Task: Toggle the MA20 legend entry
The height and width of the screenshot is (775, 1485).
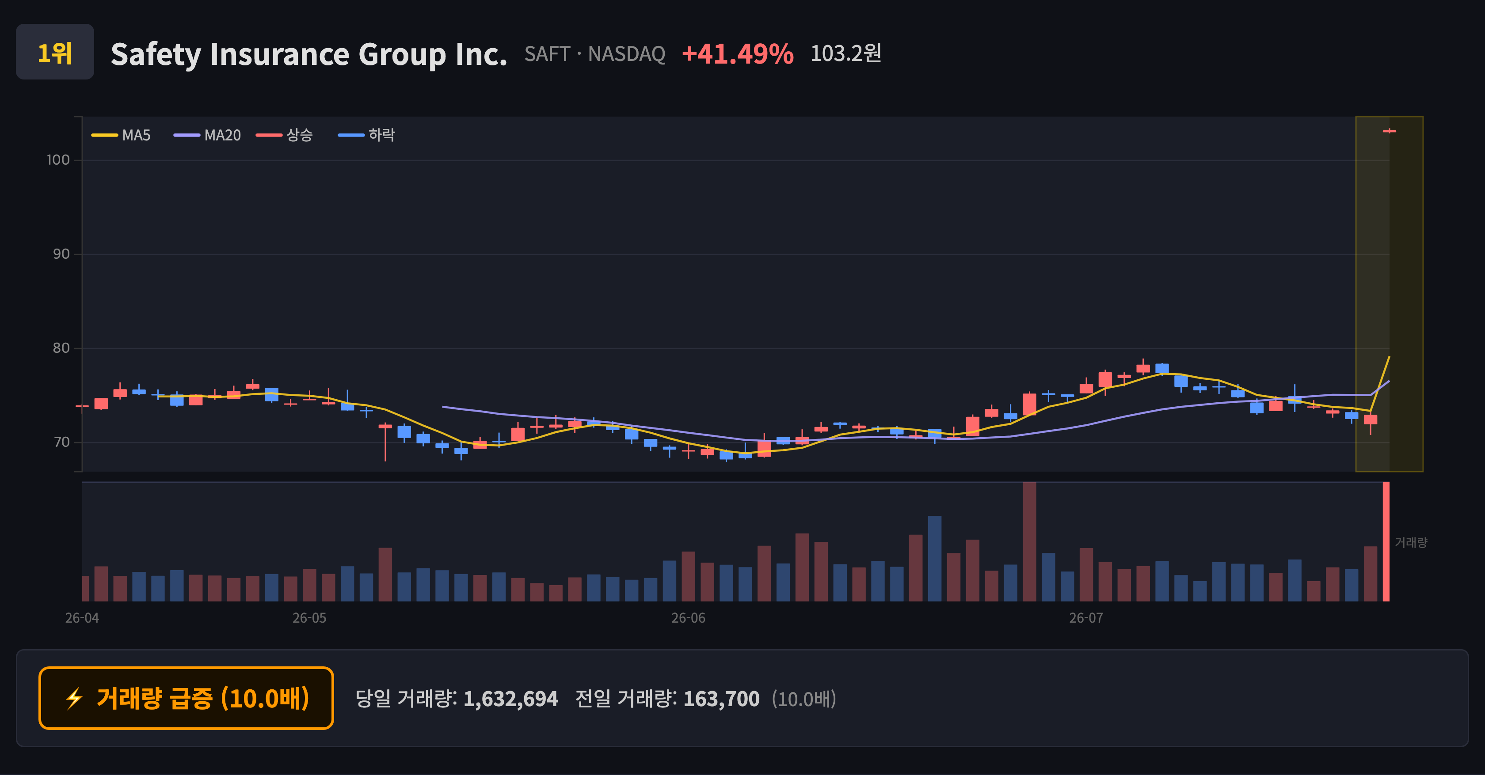Action: pyautogui.click(x=208, y=135)
